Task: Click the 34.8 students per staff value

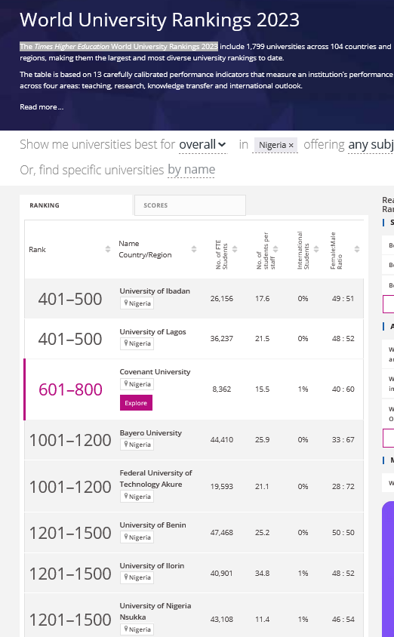Action: point(263,573)
